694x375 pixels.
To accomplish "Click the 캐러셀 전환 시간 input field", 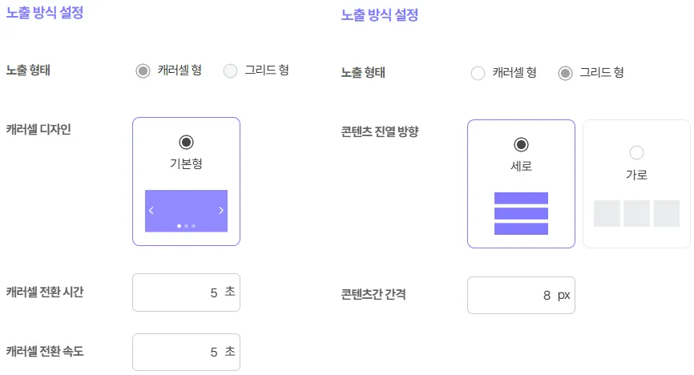I will pos(186,292).
